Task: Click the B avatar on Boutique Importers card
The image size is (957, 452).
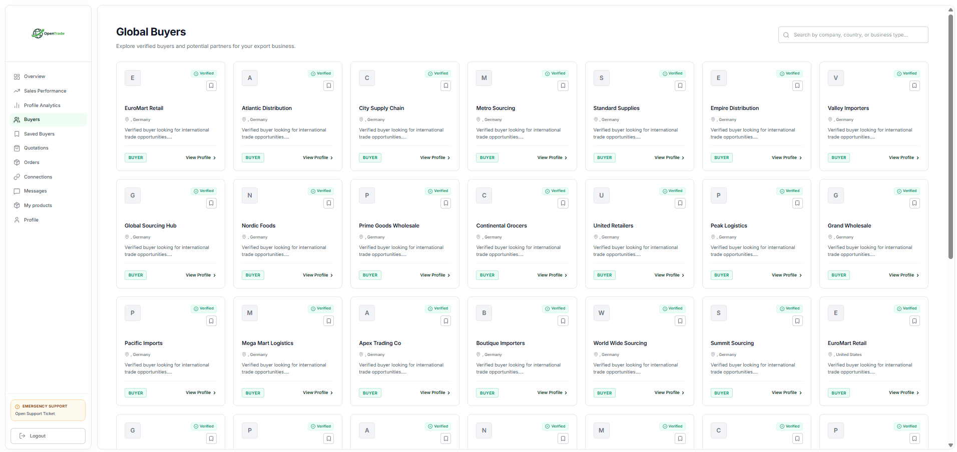Action: click(484, 313)
